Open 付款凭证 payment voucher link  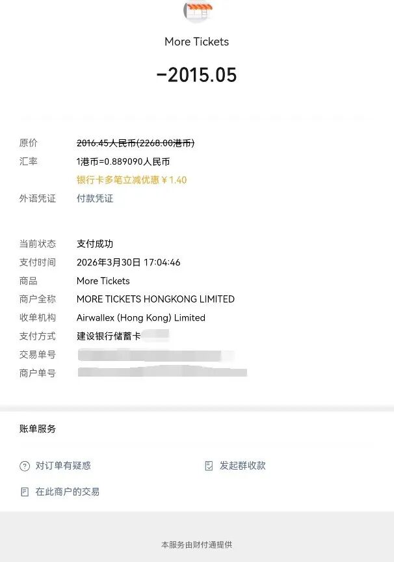95,198
